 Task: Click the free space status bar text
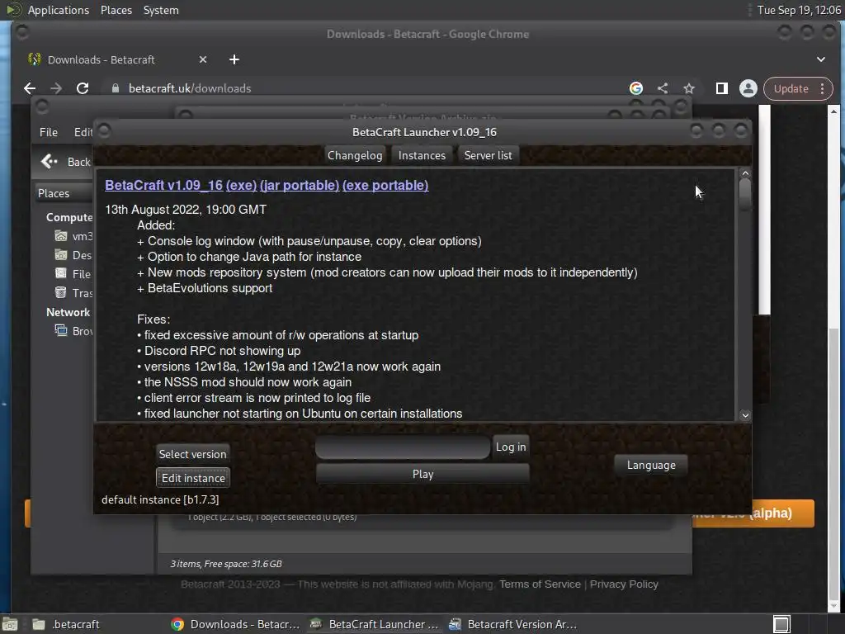[x=226, y=564]
